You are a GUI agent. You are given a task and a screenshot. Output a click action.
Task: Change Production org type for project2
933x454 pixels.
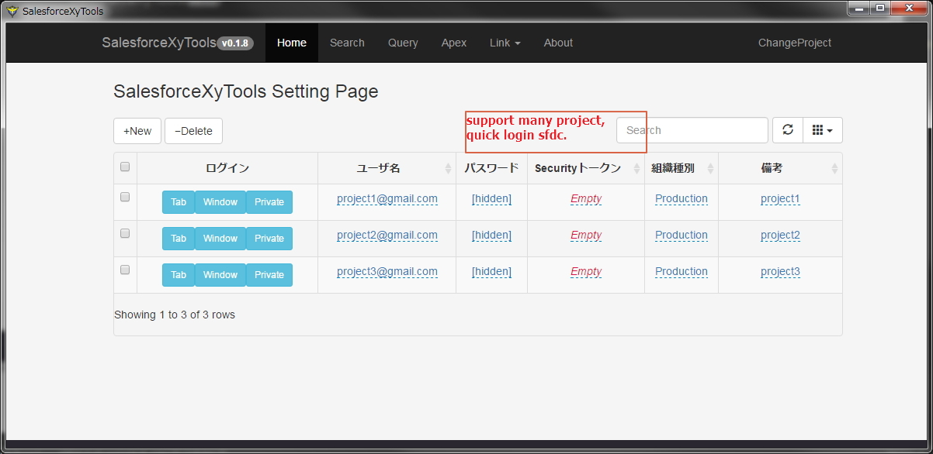point(682,236)
